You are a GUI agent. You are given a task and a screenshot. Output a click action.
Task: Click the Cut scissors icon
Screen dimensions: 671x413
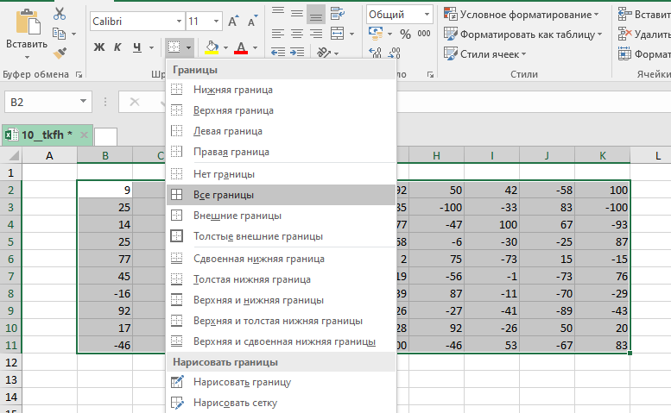pyautogui.click(x=60, y=14)
